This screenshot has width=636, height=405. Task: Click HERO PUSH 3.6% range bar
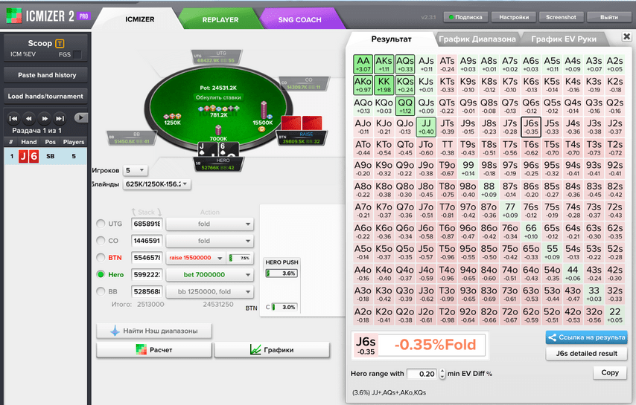click(282, 273)
